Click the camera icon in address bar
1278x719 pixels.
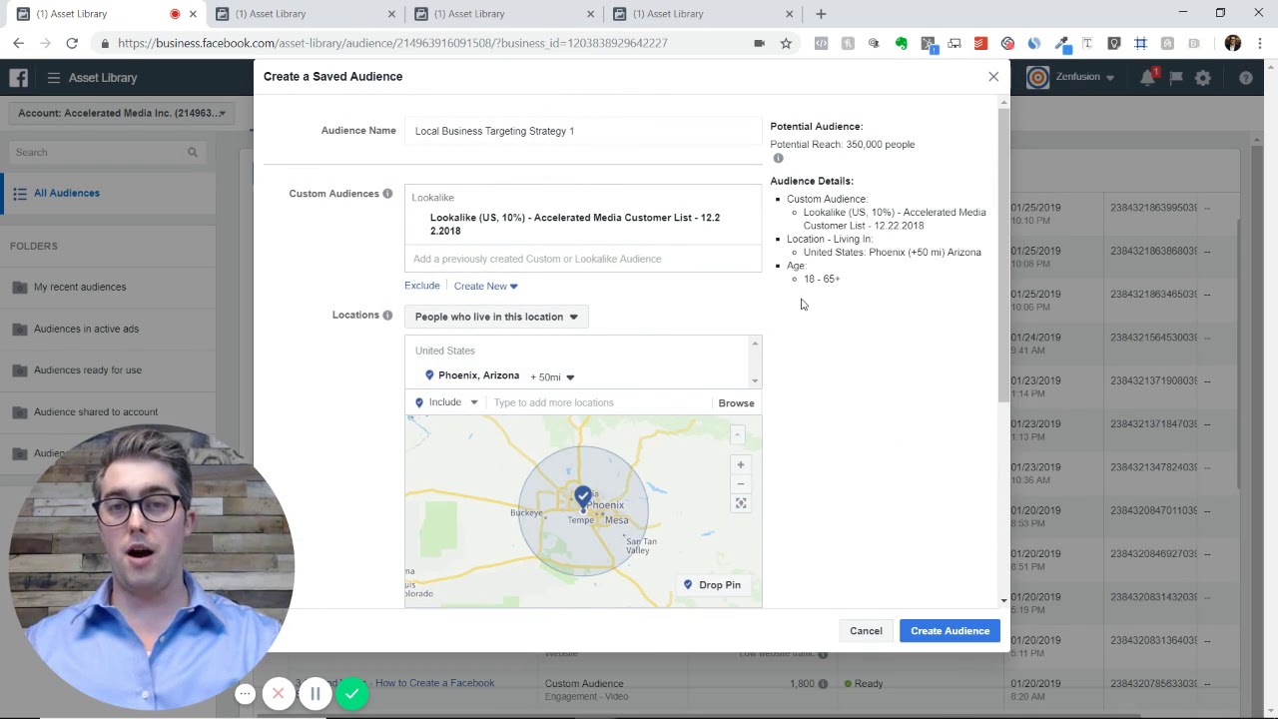coord(760,44)
